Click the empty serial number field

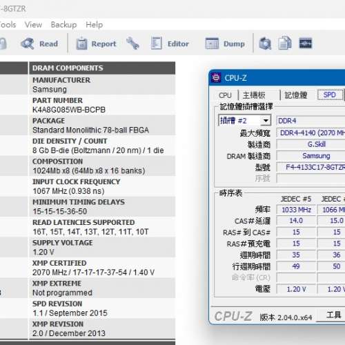[x=310, y=178]
